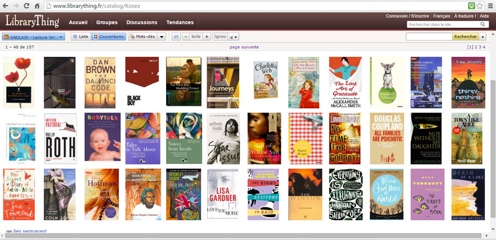496x240 pixels.
Task: Open Accueil menu item
Action: (78, 22)
